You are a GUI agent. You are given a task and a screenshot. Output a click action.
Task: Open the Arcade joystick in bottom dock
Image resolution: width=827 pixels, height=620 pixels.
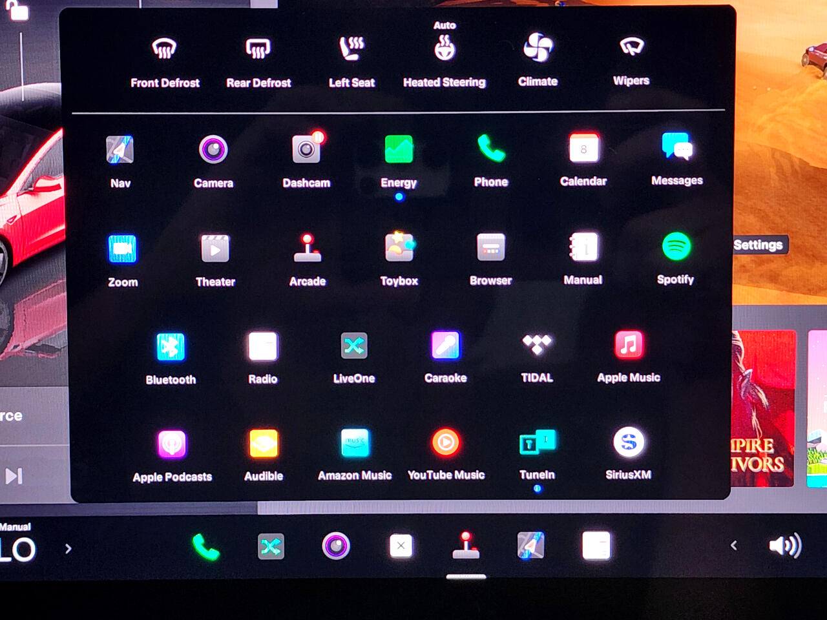pyautogui.click(x=466, y=546)
